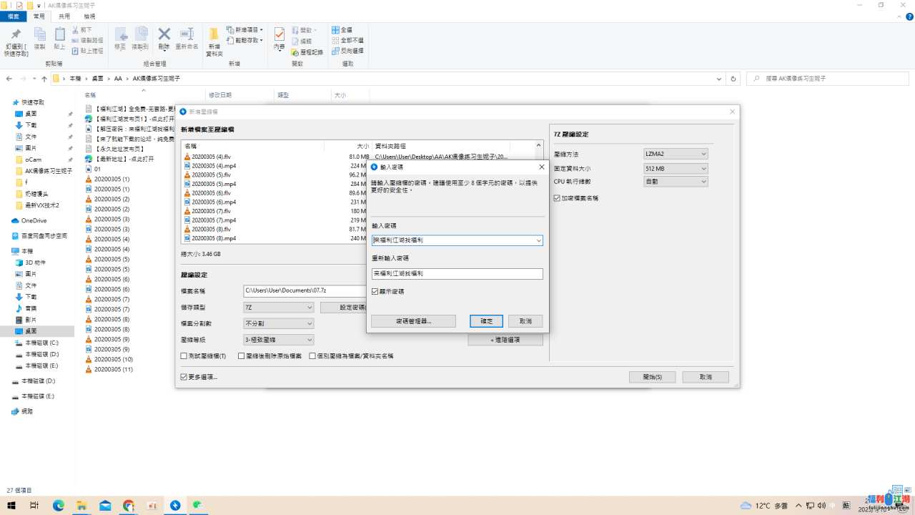Enable the 壓縮後刪除原始檔案 checkbox
This screenshot has width=915, height=515.
coord(242,355)
